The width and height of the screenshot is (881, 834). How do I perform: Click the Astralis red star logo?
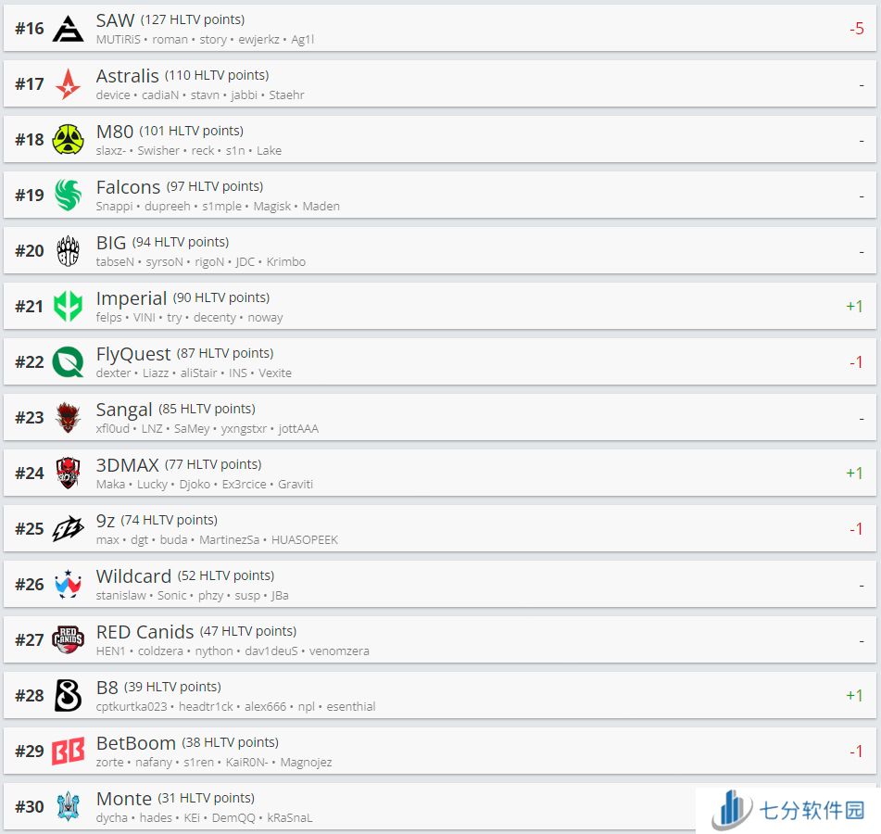[x=68, y=83]
